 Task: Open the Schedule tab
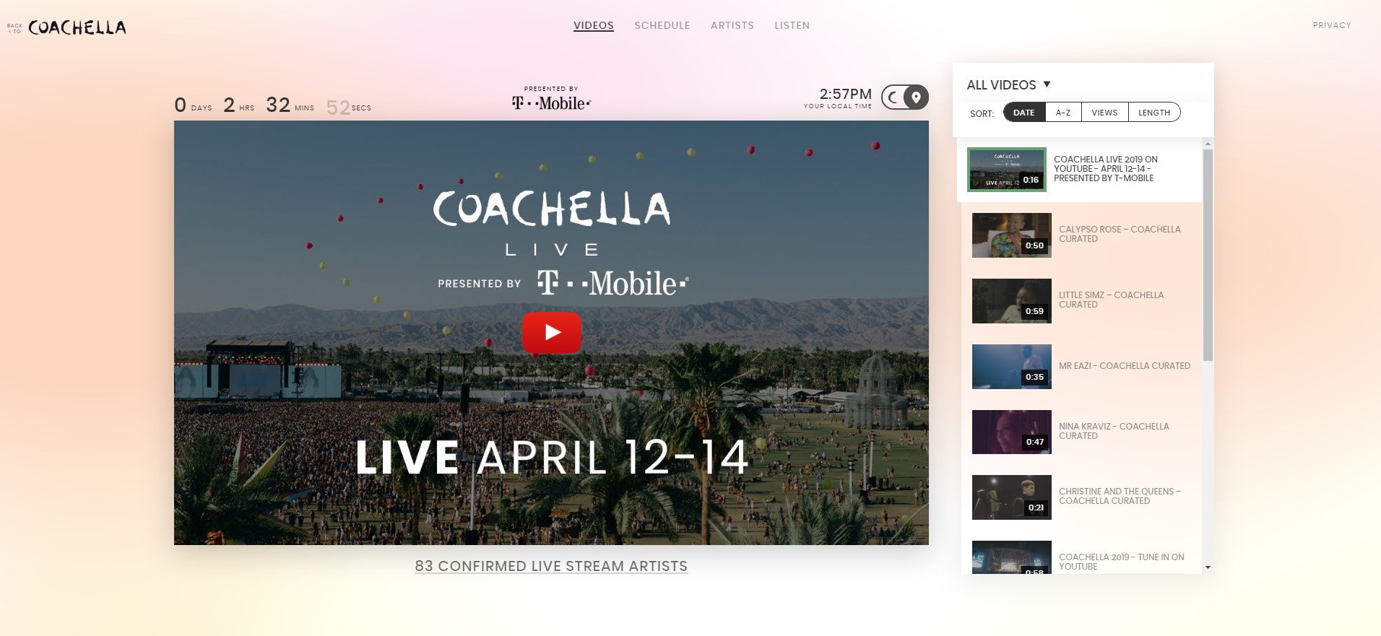coord(662,25)
